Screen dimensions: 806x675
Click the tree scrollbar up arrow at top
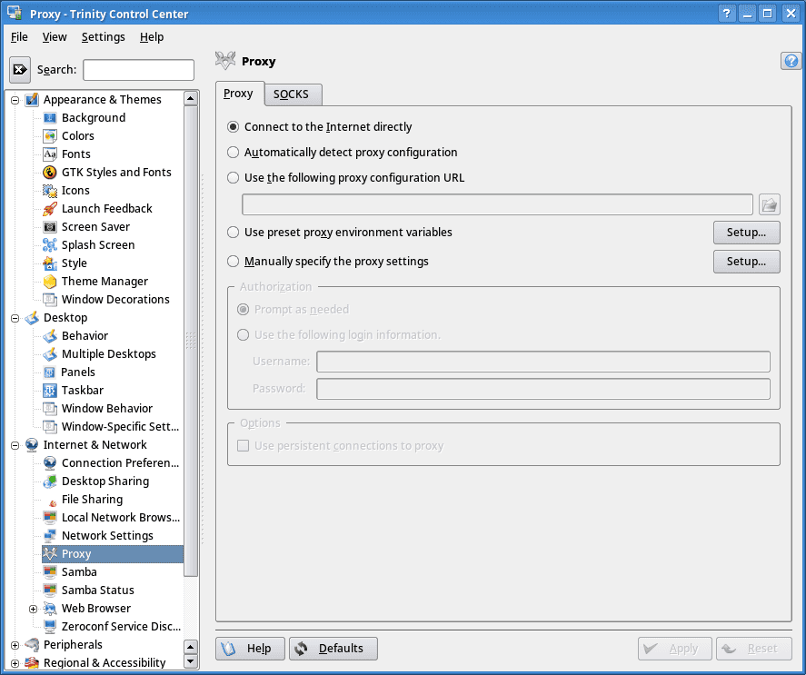point(191,98)
